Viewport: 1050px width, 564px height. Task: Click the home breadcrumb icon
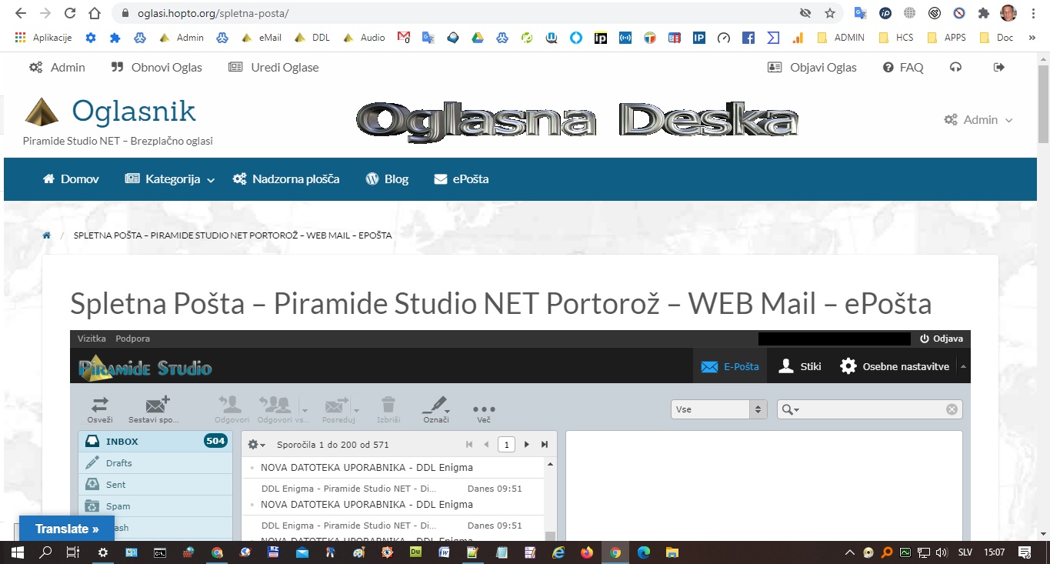click(46, 235)
